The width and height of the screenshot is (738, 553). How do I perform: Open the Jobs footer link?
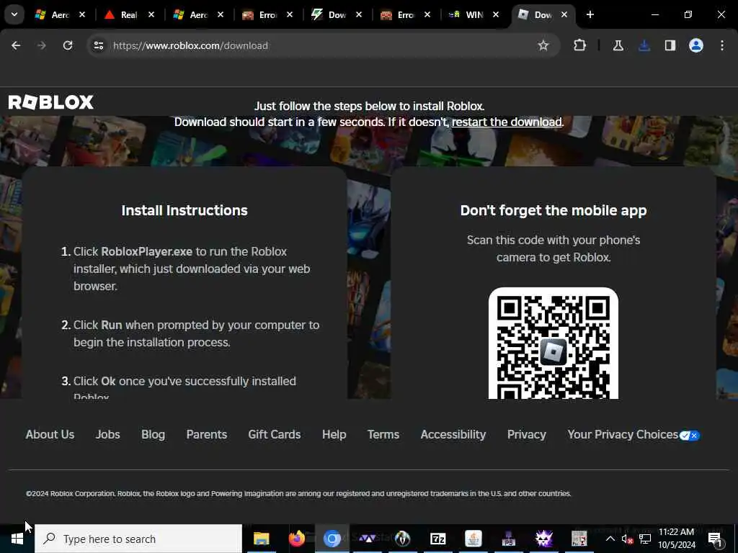[108, 434]
